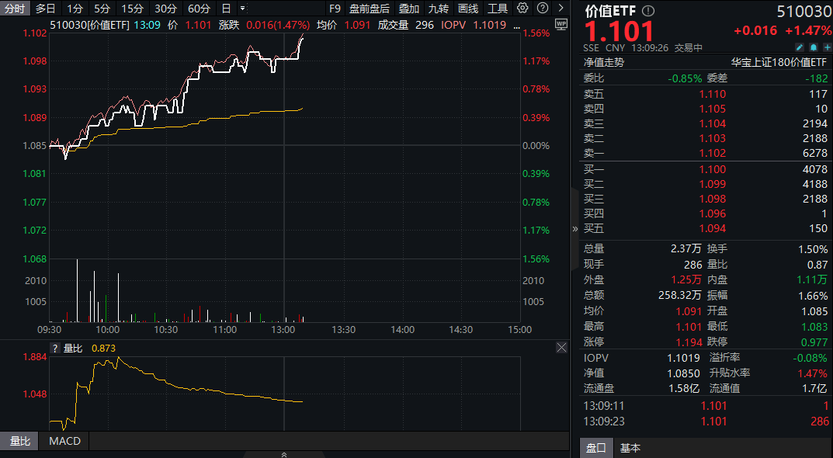
Task: Switch to the MACD indicator tab
Action: coord(64,441)
